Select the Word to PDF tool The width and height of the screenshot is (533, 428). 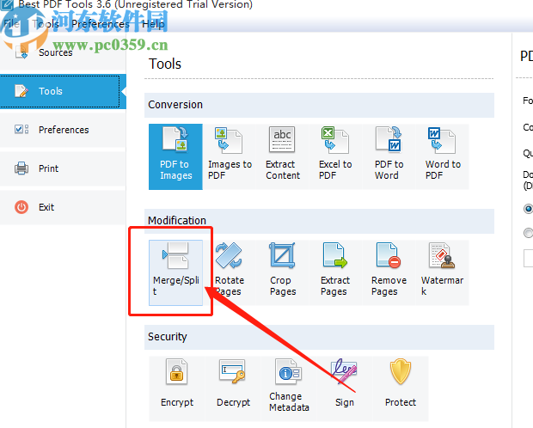tap(442, 156)
